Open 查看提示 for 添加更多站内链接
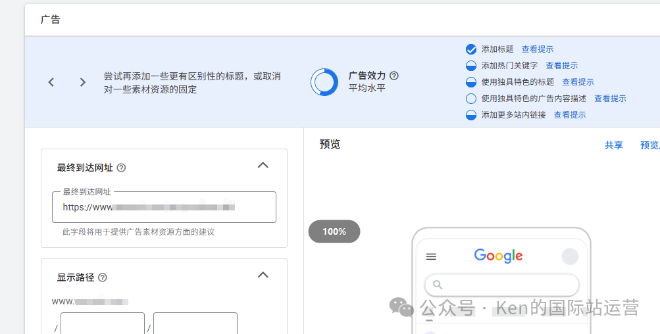The height and width of the screenshot is (334, 660). point(570,115)
